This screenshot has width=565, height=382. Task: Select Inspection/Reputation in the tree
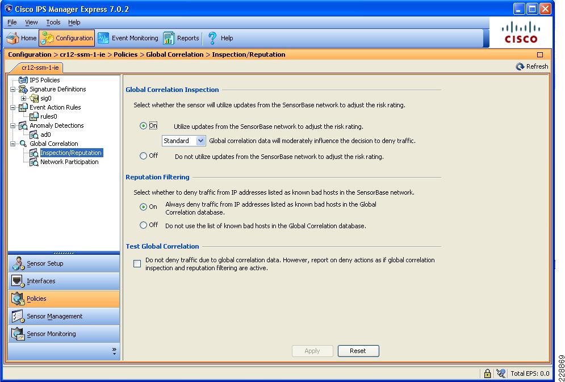tap(71, 153)
